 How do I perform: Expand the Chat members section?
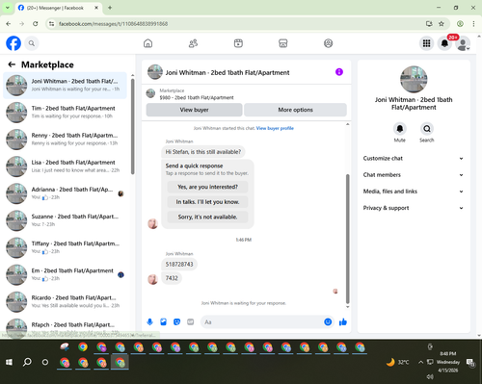pyautogui.click(x=414, y=175)
